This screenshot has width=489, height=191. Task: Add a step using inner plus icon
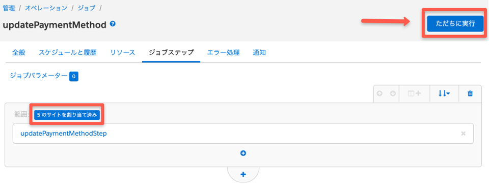pos(243,153)
